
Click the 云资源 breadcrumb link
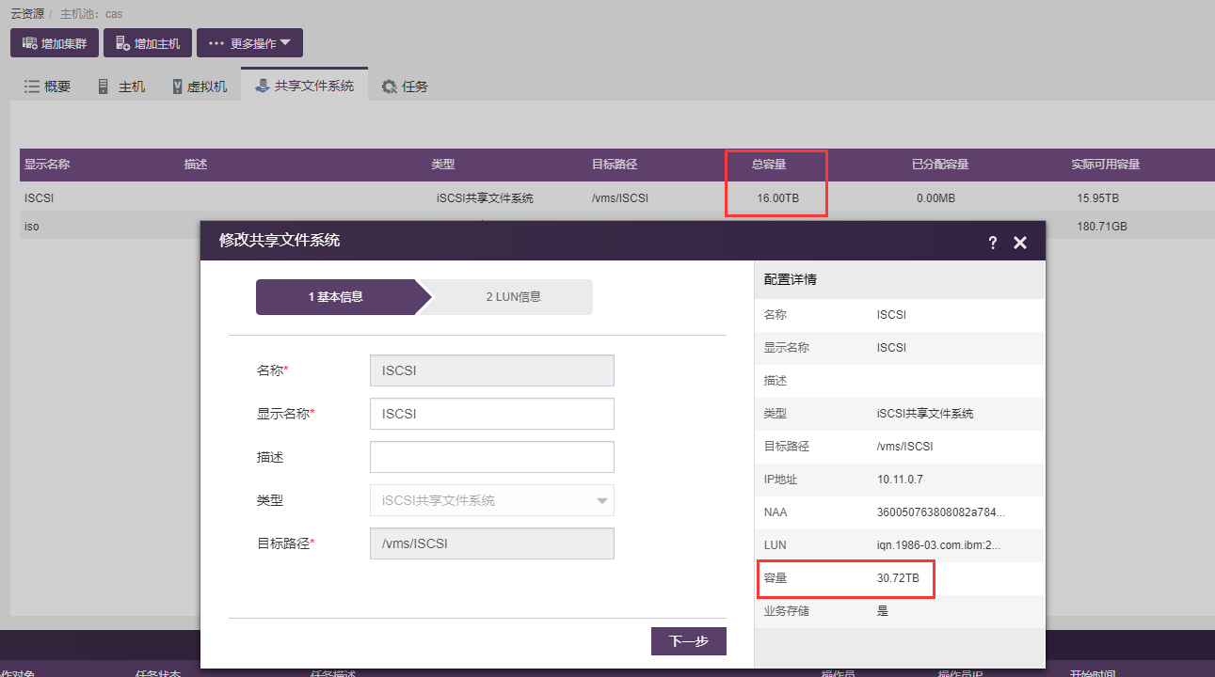point(27,14)
